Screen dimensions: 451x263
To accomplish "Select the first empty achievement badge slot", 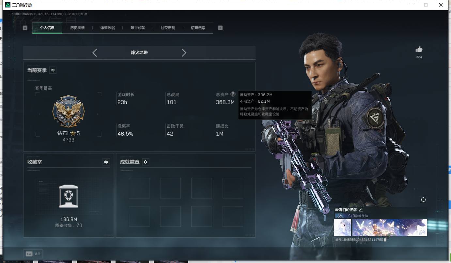I will click(139, 188).
